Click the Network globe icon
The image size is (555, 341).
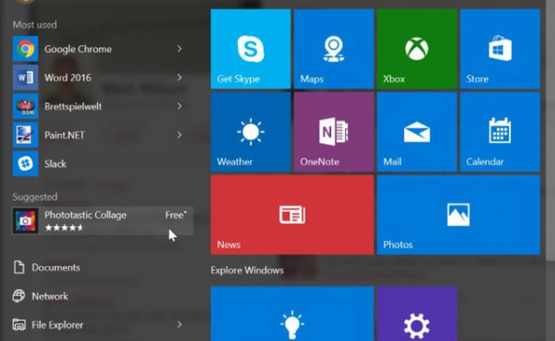tap(19, 296)
